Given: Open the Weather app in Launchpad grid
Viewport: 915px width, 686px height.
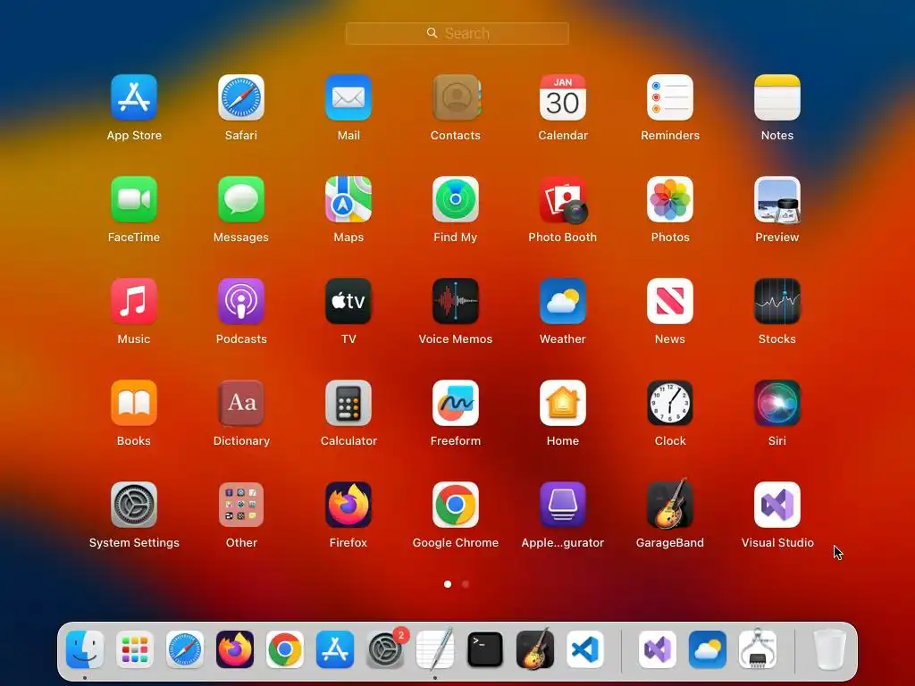Looking at the screenshot, I should pyautogui.click(x=563, y=301).
